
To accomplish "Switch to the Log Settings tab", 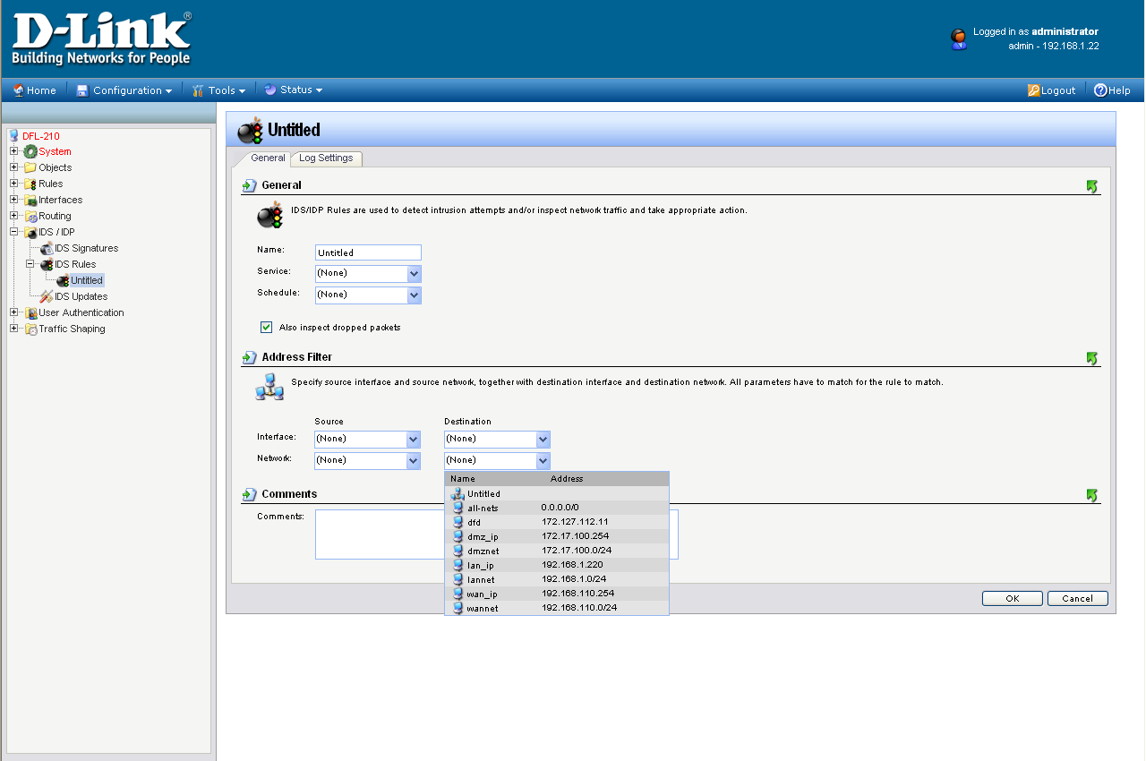I will (x=326, y=158).
